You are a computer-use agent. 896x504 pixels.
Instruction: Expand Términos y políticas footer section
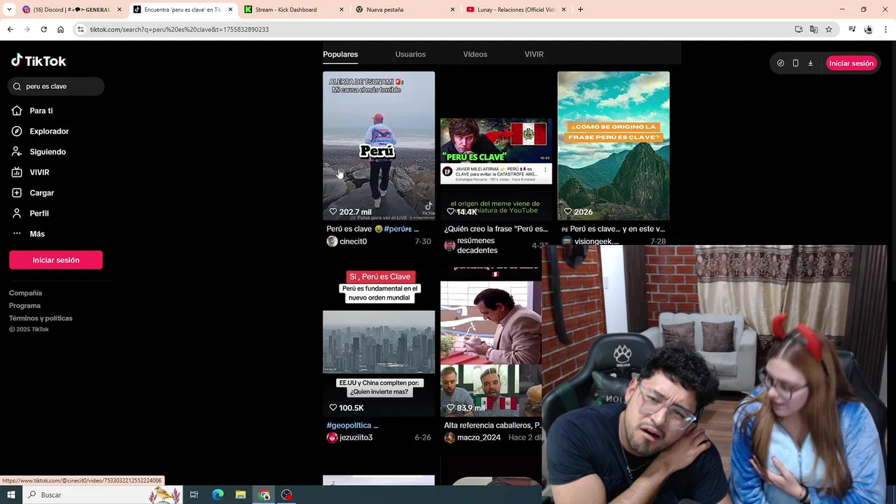click(41, 318)
